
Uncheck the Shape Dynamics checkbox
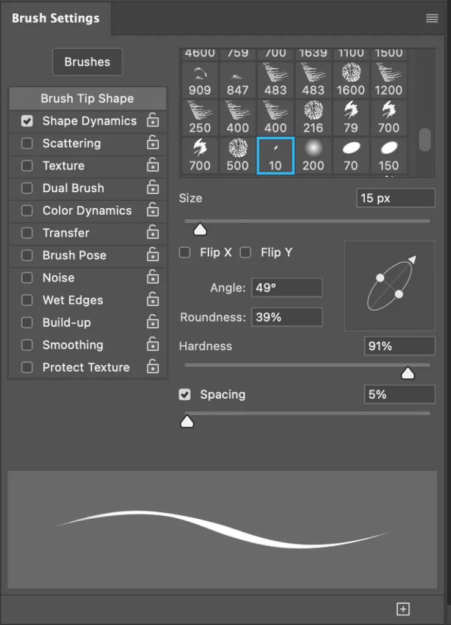click(x=27, y=121)
